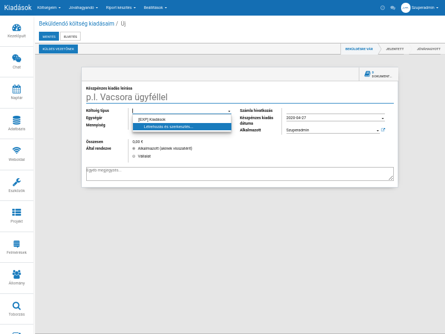Open the Kezelőpult dashboard icon
Image resolution: width=445 pixels, height=334 pixels.
coord(17,28)
